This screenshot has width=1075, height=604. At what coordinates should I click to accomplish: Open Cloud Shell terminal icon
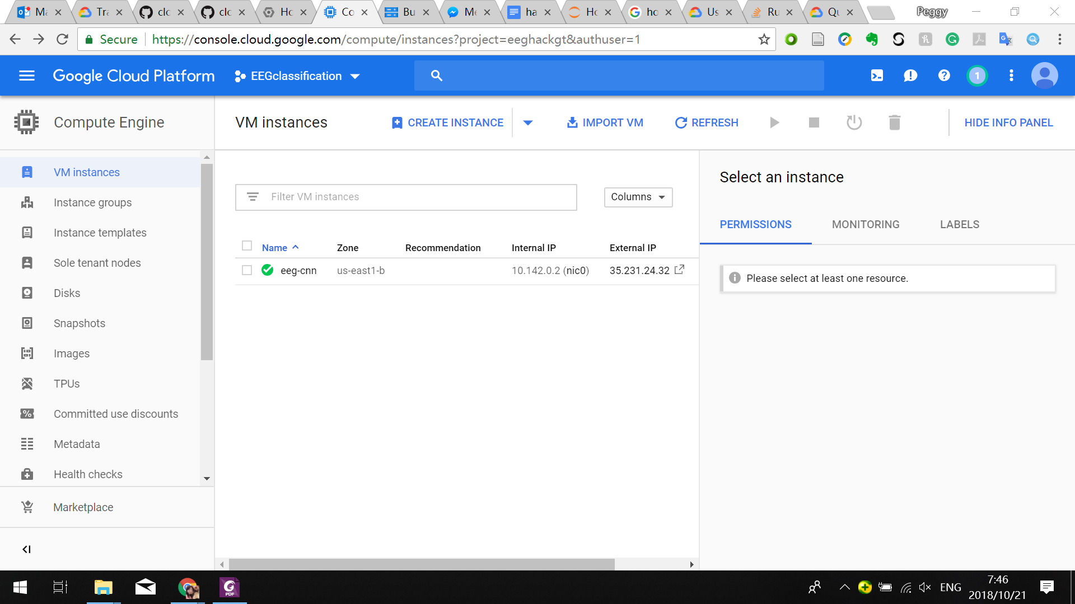(x=877, y=75)
